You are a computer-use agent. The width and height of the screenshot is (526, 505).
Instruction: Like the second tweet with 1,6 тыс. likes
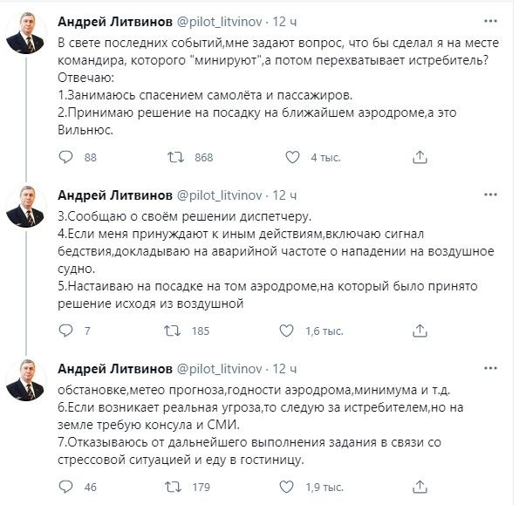coord(286,331)
